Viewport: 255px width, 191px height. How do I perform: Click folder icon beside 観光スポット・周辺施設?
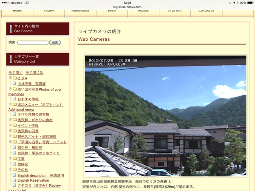click(14, 137)
